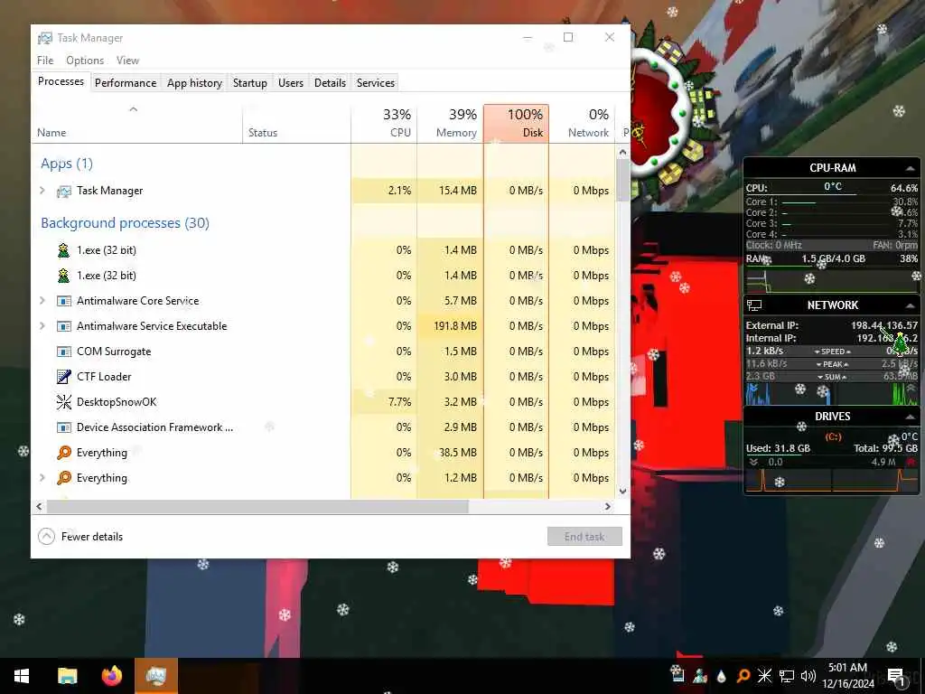The height and width of the screenshot is (694, 925).
Task: Click the Antimalware Service Executable icon
Action: (64, 326)
